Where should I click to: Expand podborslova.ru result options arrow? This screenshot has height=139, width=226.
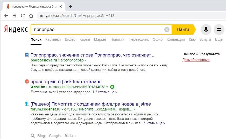pos(86,60)
